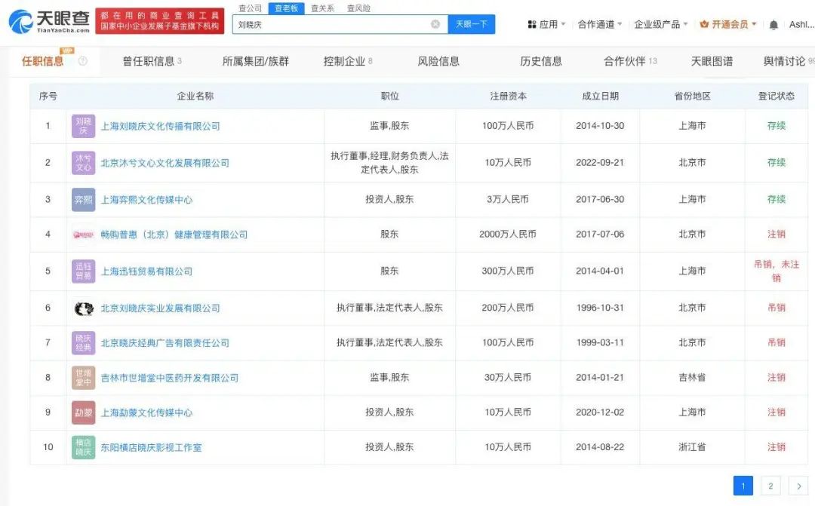This screenshot has height=506, width=815.
Task: Click the 劼蒙 company logo icon
Action: (83, 412)
